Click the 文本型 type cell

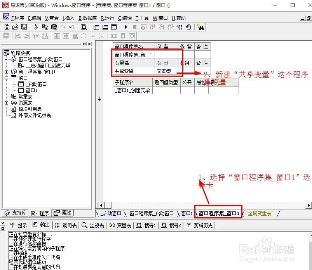click(x=166, y=71)
